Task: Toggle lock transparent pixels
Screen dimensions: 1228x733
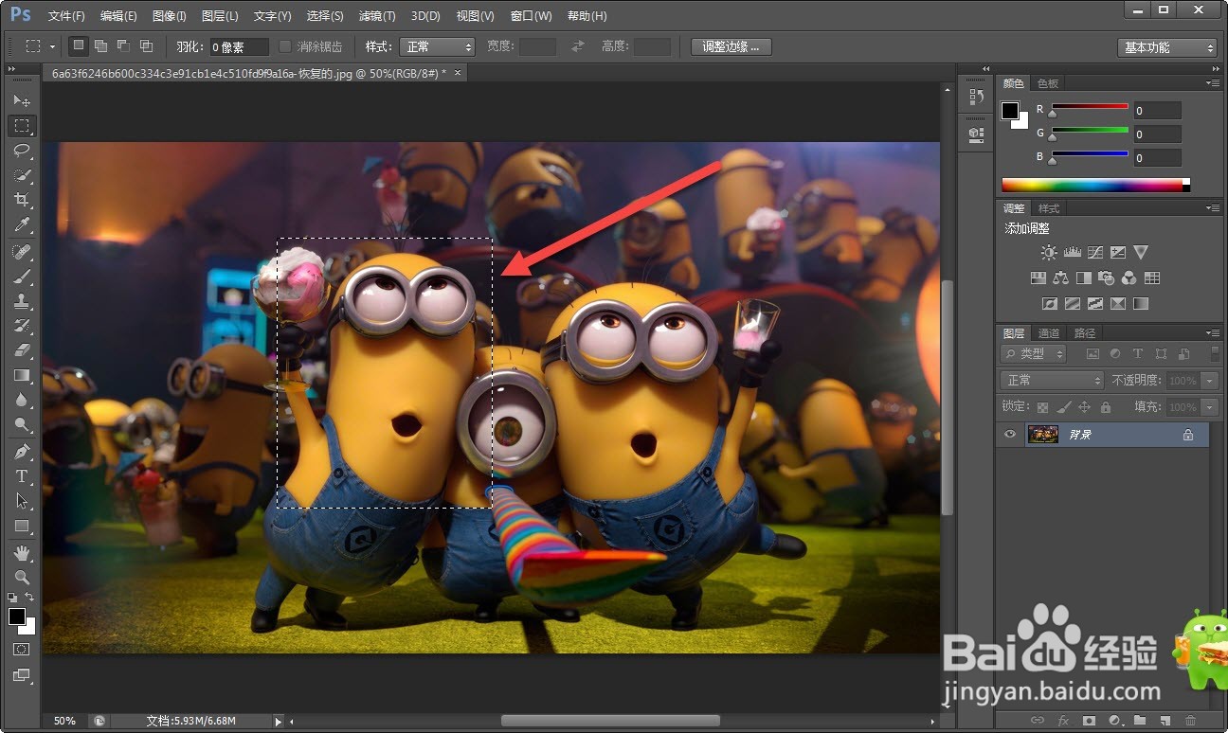Action: pyautogui.click(x=1042, y=407)
